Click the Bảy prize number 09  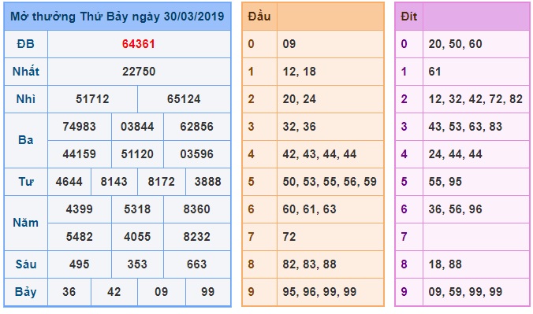pyautogui.click(x=161, y=292)
